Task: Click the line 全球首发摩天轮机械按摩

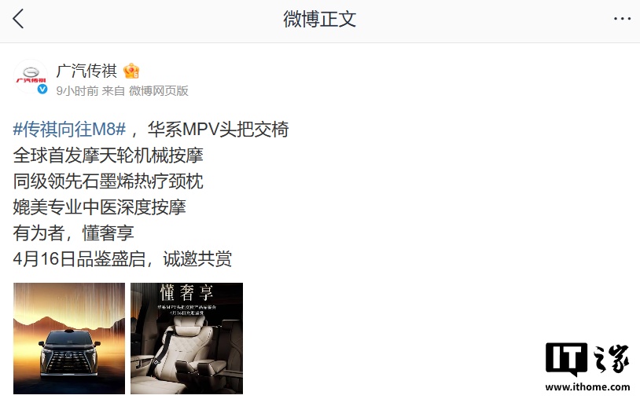Action: coord(109,156)
